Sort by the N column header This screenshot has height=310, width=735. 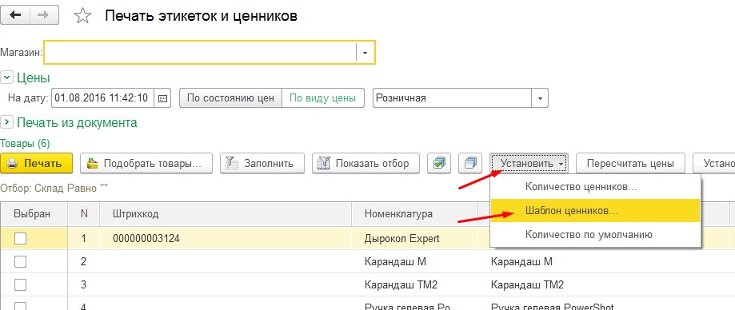click(x=84, y=214)
